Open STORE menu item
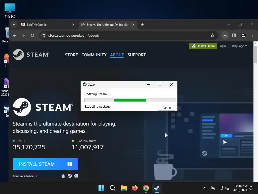The image size is (258, 194). tap(71, 55)
